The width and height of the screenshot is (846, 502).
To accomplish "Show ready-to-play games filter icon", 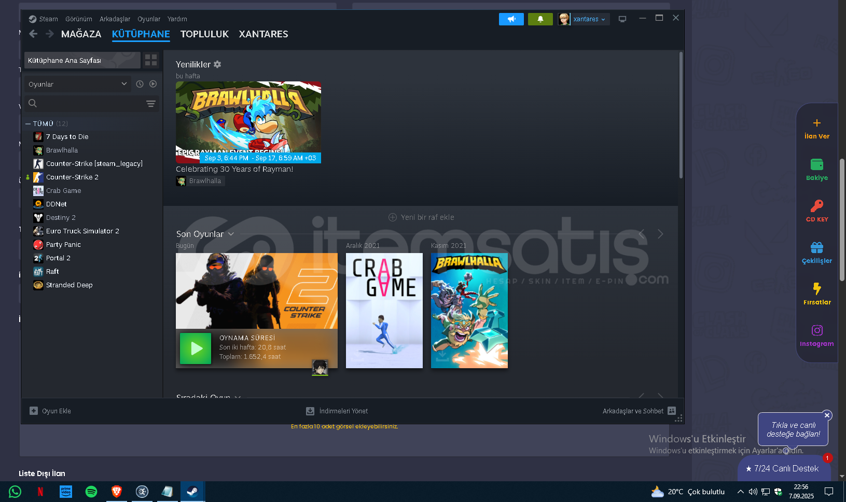I will tap(153, 84).
